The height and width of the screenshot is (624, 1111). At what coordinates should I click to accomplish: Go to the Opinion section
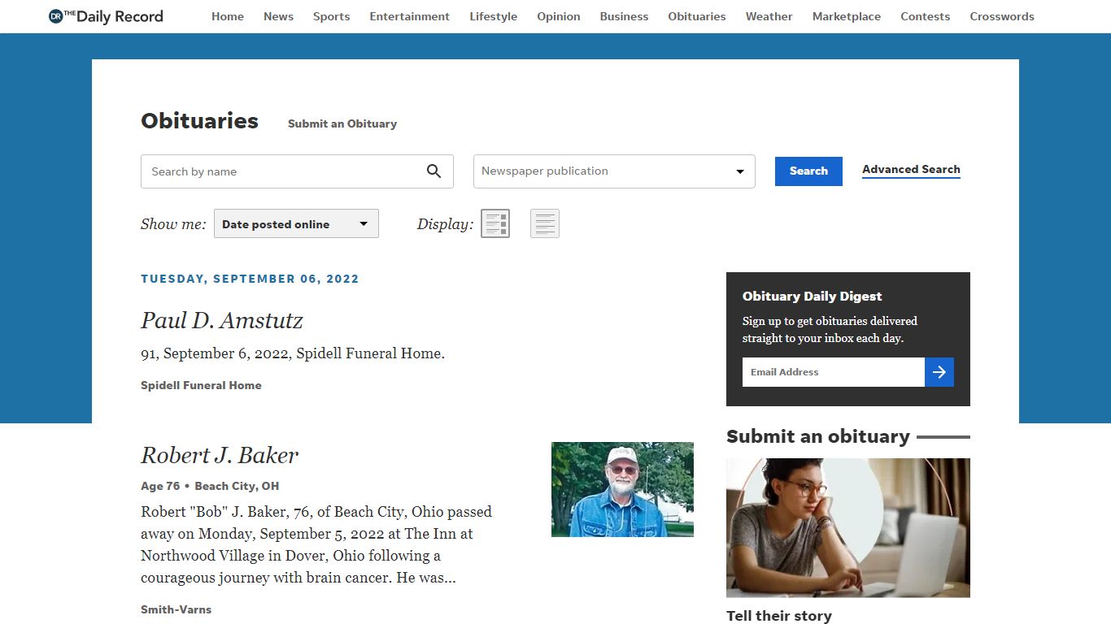pyautogui.click(x=559, y=16)
